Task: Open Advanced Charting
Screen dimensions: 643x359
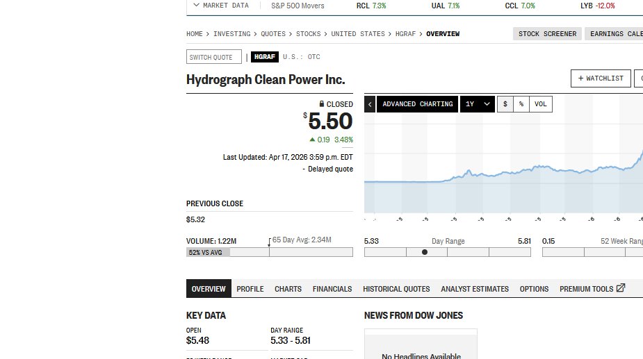Action: point(417,104)
